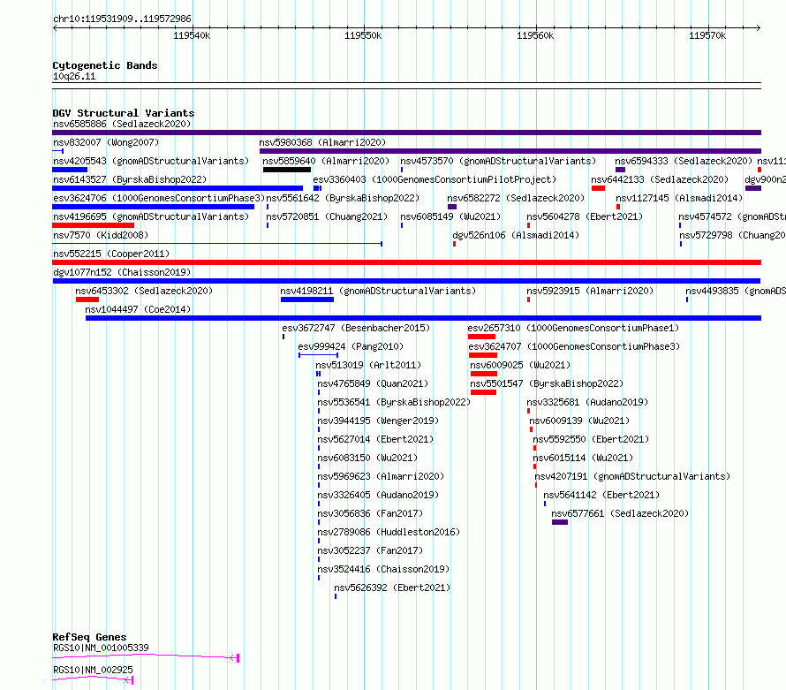786x690 pixels.
Task: Click nsv6083150 (Wu2021) label
Action: (367, 458)
